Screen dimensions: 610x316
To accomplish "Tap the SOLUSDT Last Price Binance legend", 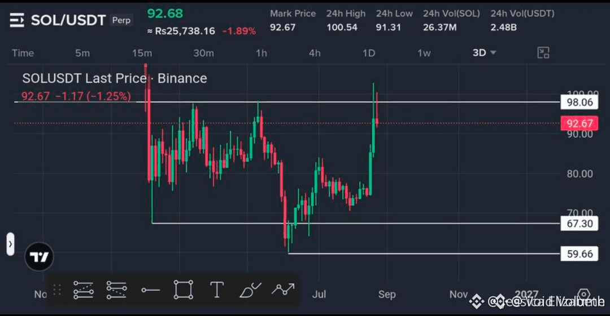I will point(114,78).
